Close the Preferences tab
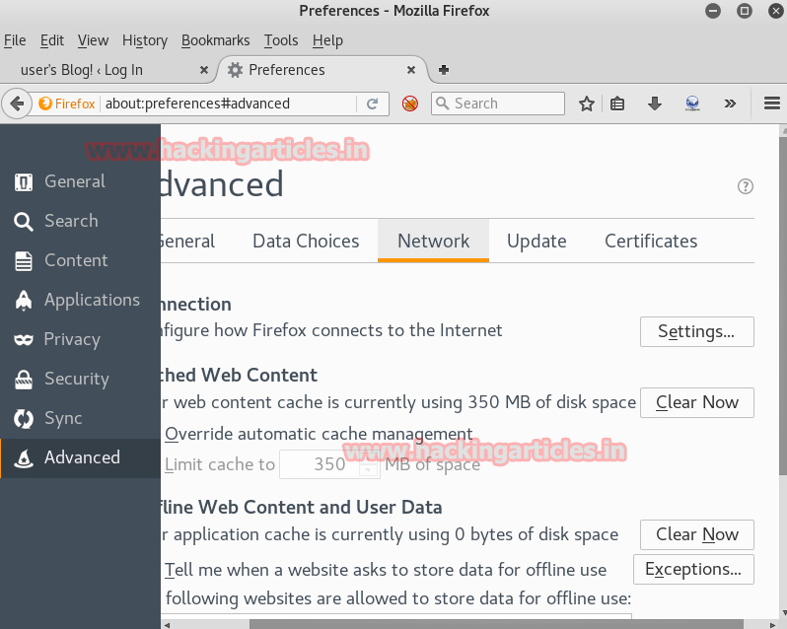Screen dimensions: 787x629 coord(411,70)
